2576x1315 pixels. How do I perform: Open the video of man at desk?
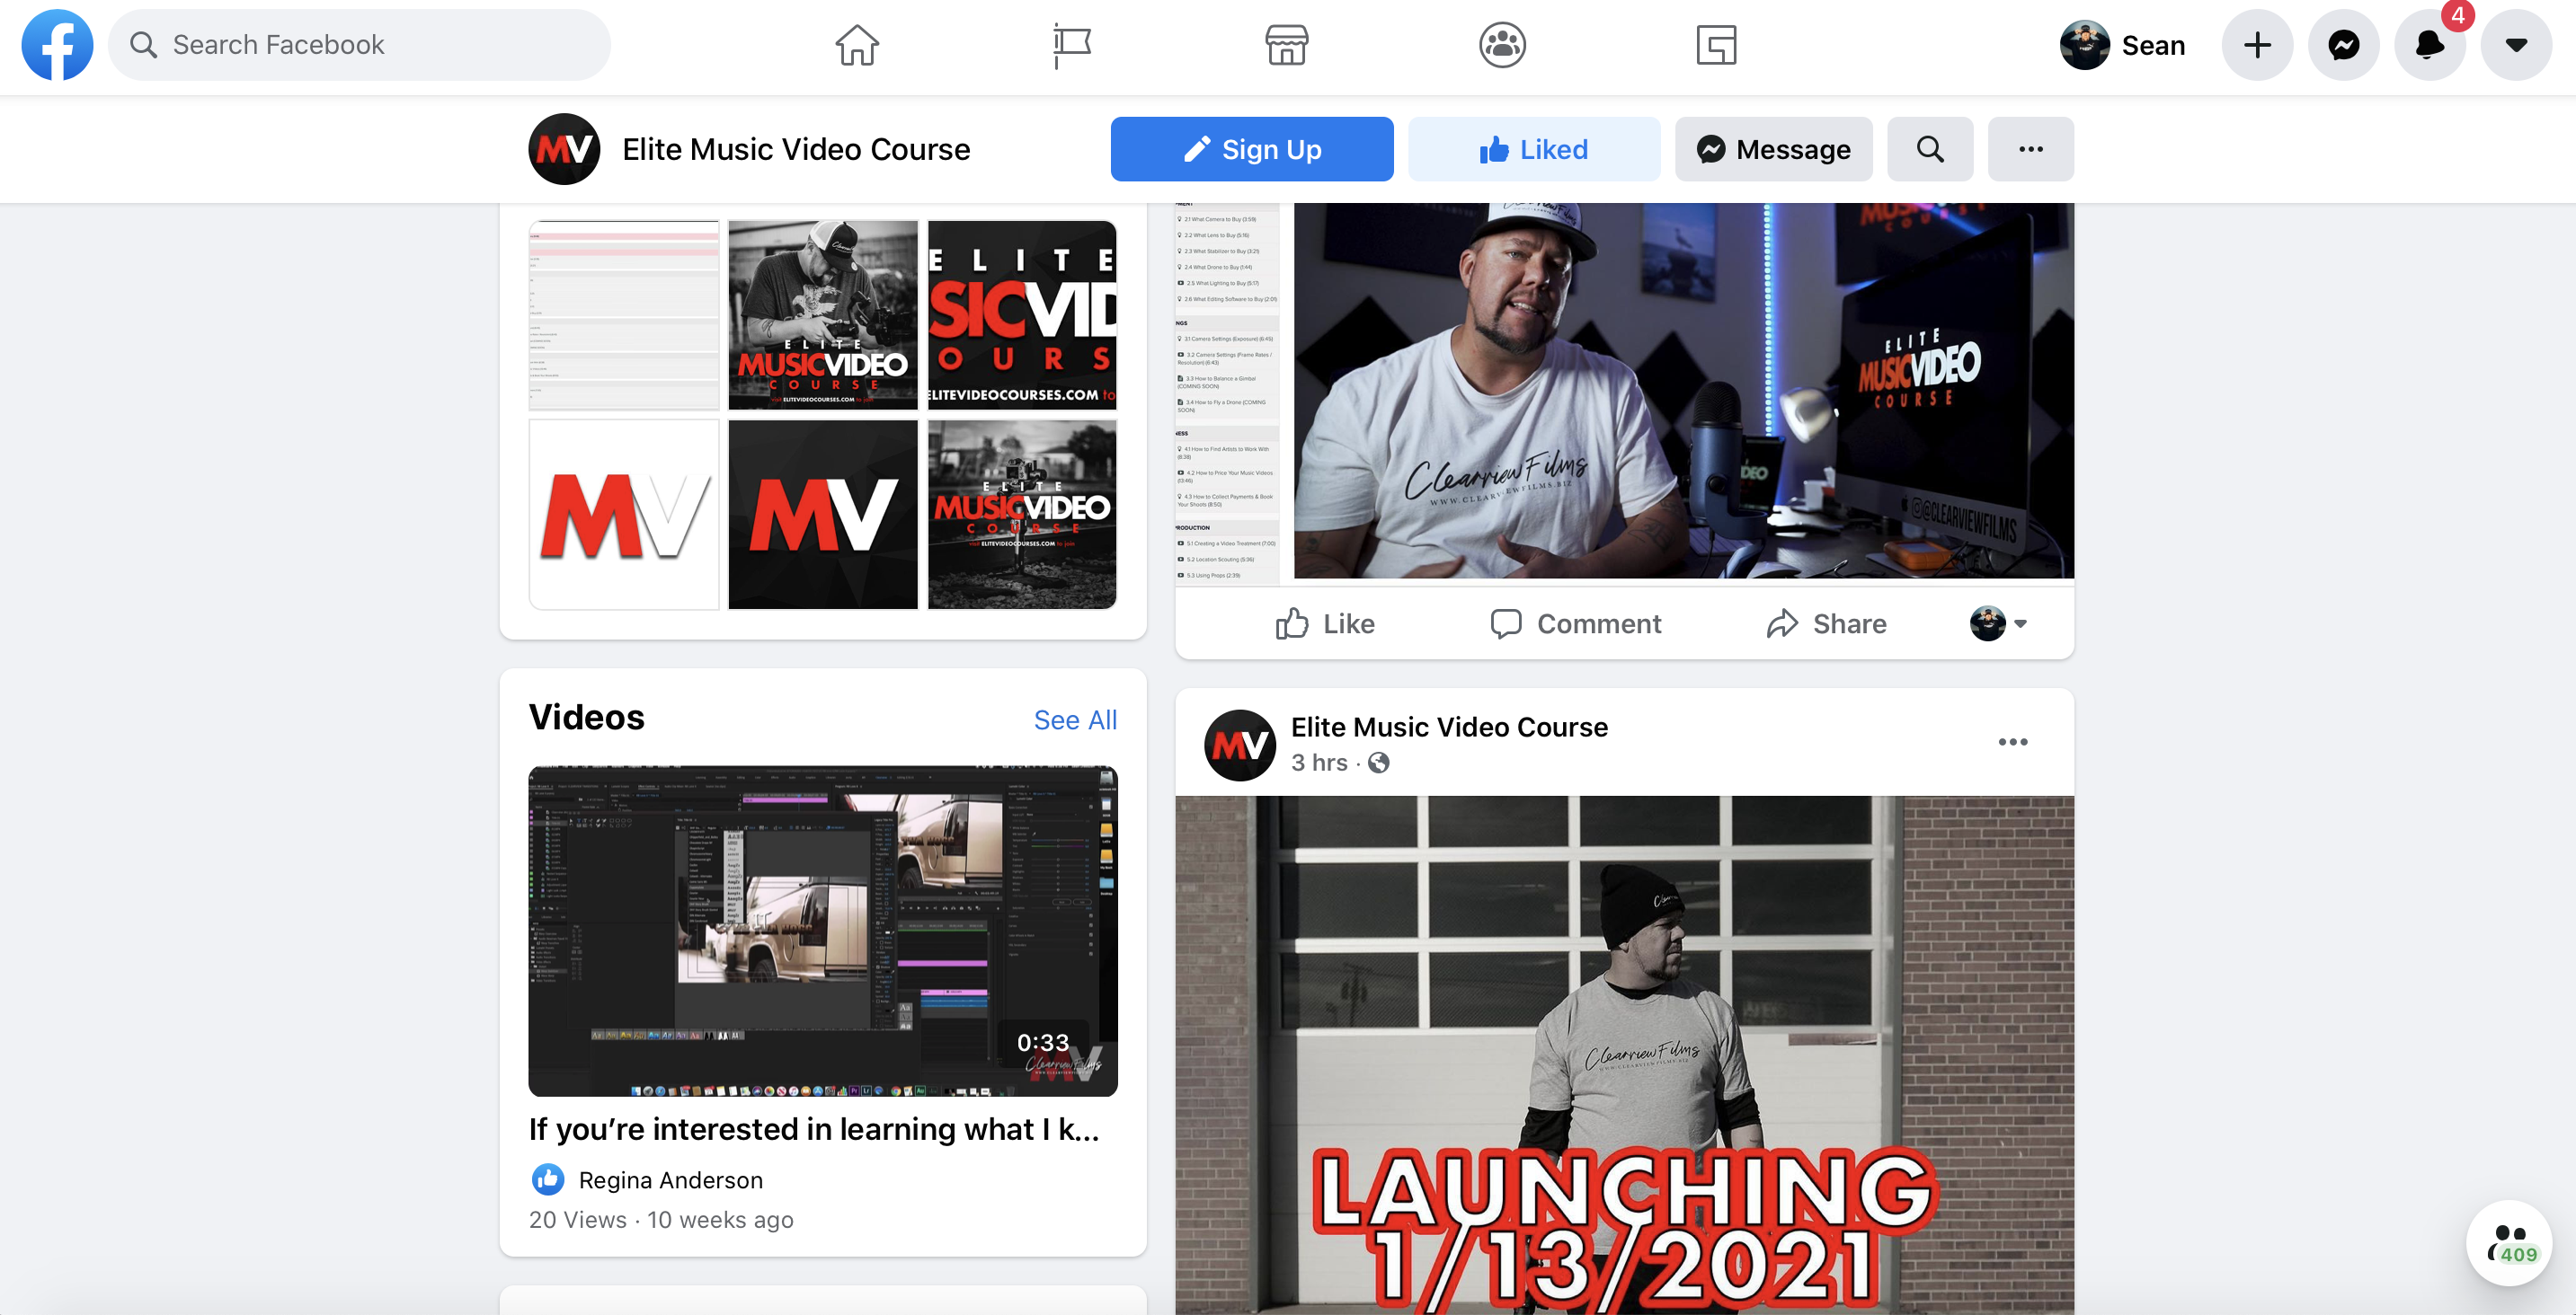click(x=1683, y=390)
